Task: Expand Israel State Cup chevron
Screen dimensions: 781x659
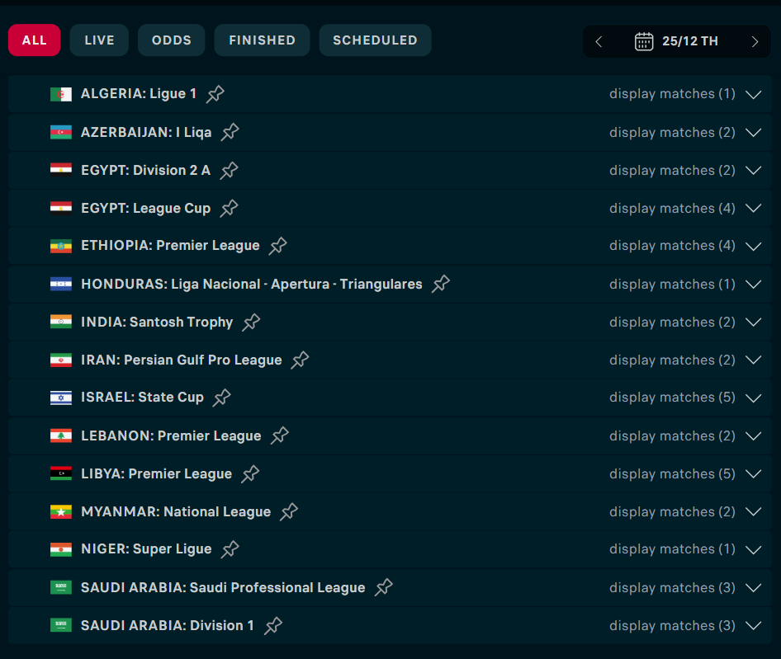Action: point(754,398)
